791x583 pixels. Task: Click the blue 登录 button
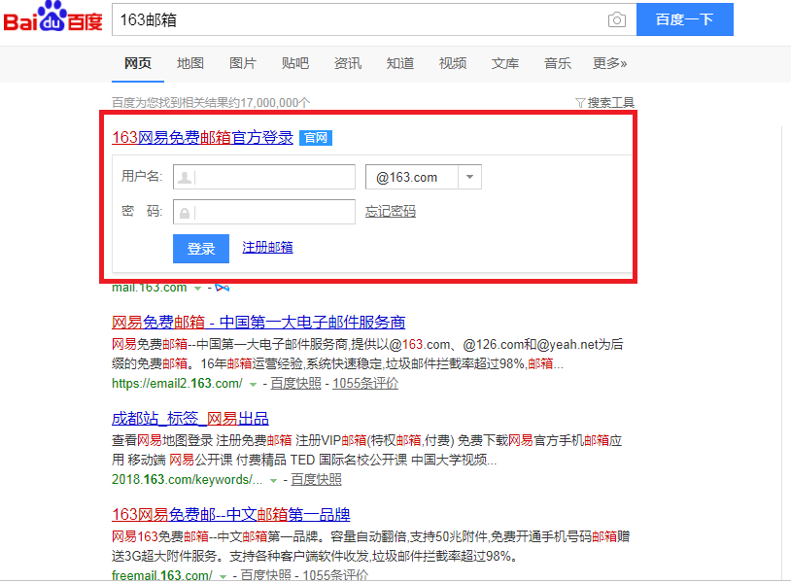(x=201, y=249)
